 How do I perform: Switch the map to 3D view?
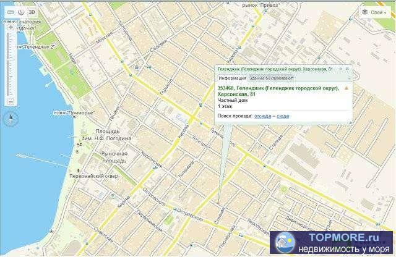tap(32, 12)
